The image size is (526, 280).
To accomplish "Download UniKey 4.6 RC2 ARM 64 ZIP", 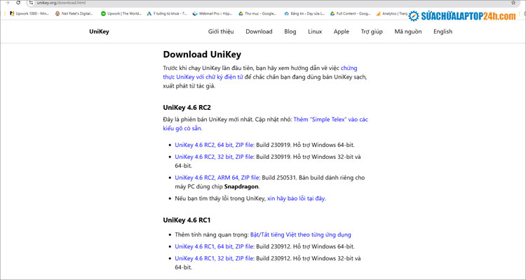I will 218,178.
